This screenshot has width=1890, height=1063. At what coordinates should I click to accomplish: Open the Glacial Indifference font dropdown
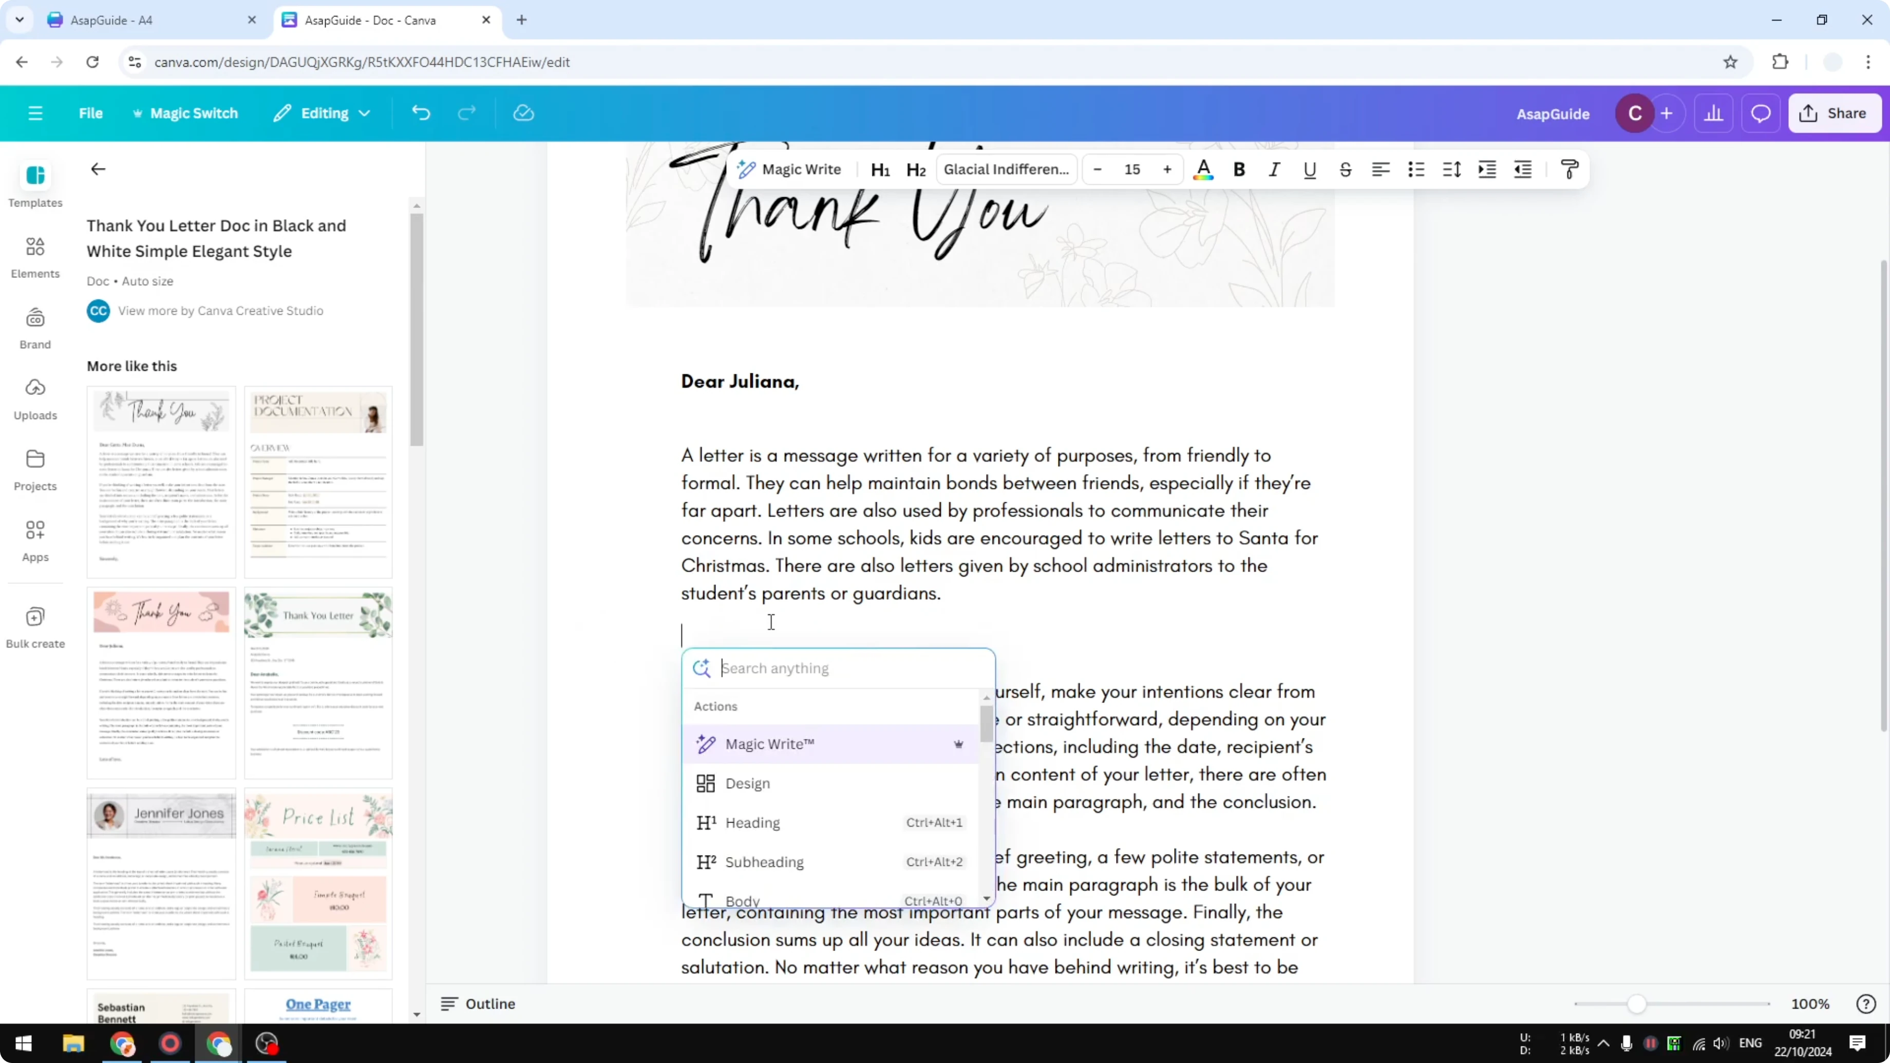(x=1006, y=169)
